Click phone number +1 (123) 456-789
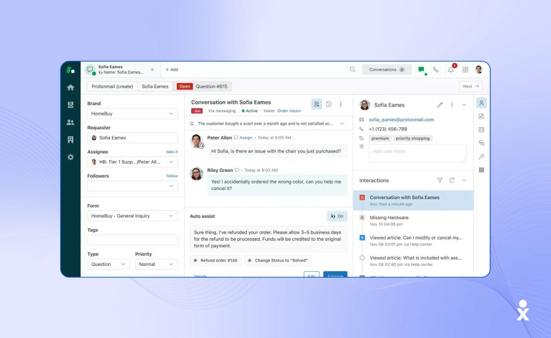551x338 pixels. pyautogui.click(x=388, y=129)
